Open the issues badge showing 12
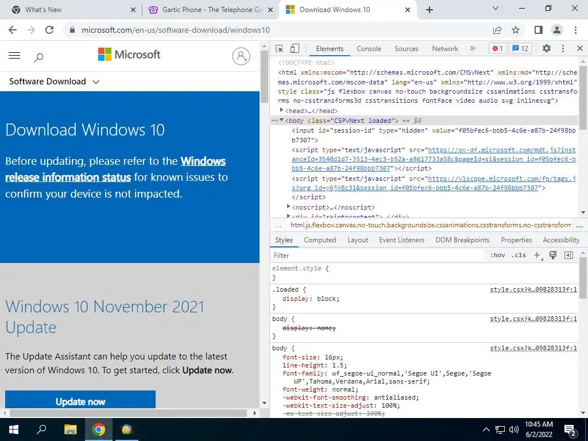 tap(520, 48)
